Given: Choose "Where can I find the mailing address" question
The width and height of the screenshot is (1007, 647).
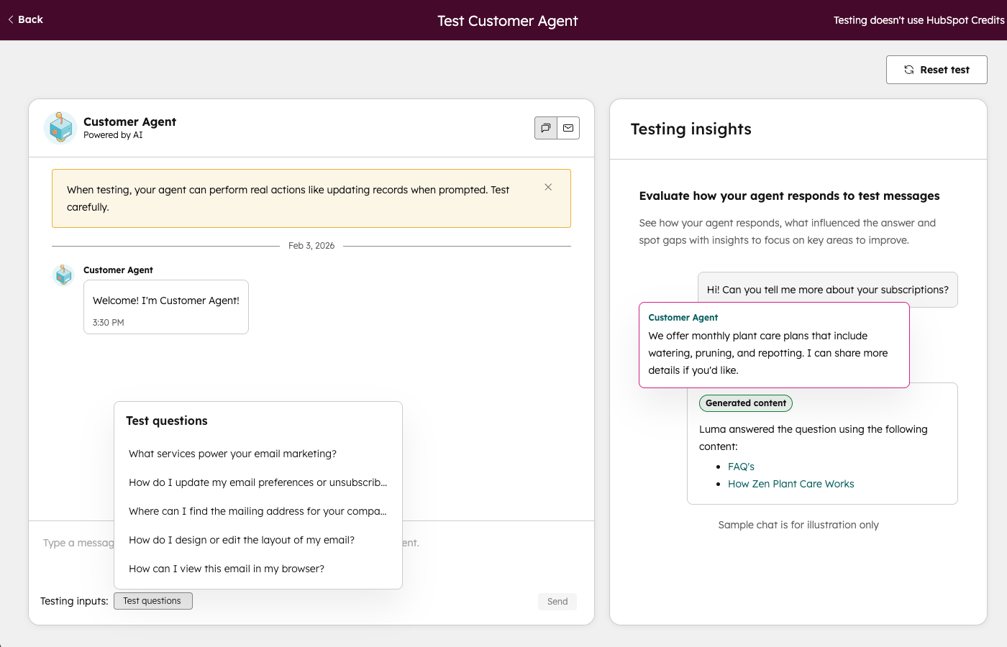Looking at the screenshot, I should (258, 511).
